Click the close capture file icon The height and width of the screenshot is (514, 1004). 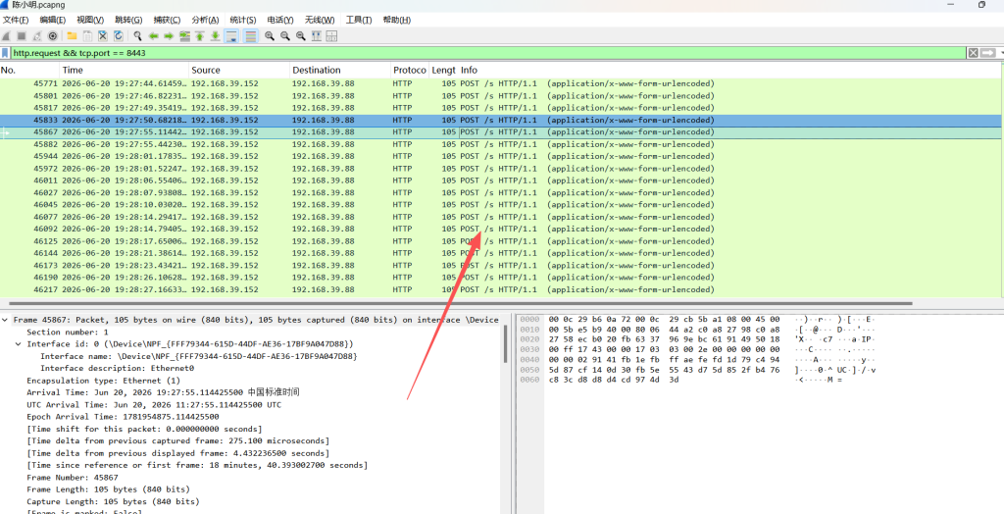tap(102, 36)
